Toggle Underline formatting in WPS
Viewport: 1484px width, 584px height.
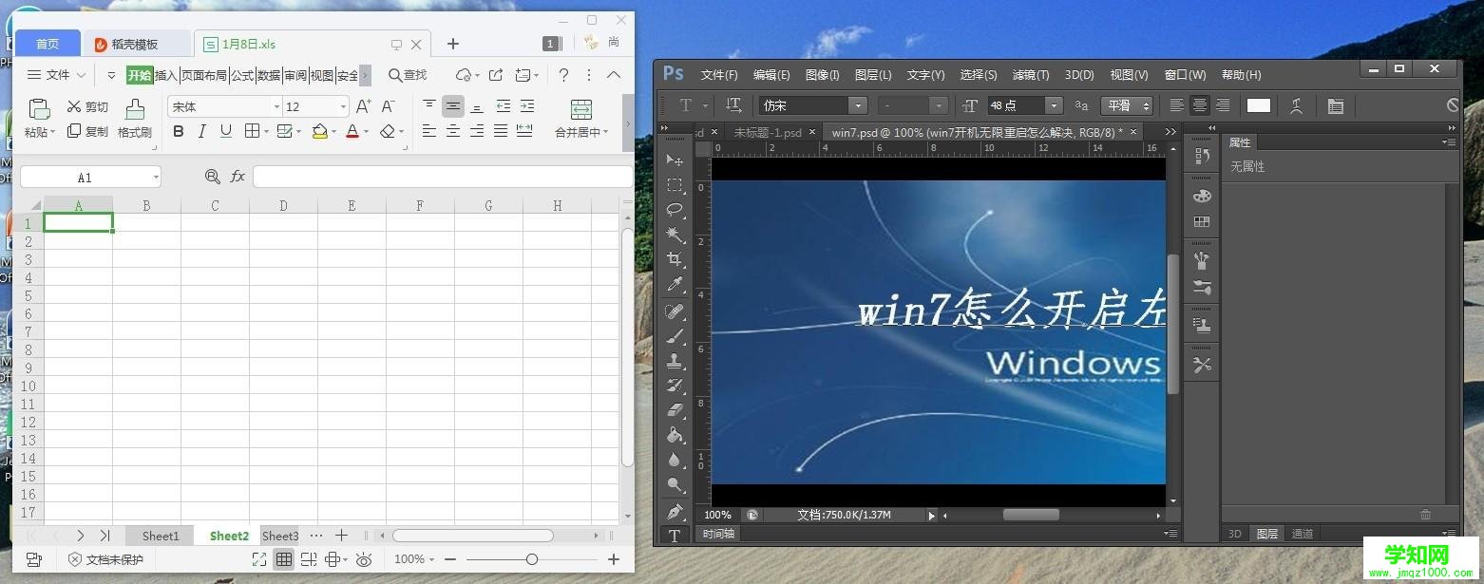point(225,132)
